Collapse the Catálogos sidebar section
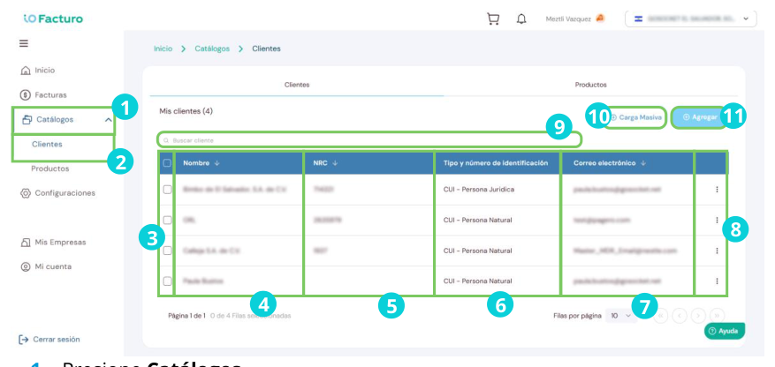The image size is (775, 367). click(108, 120)
